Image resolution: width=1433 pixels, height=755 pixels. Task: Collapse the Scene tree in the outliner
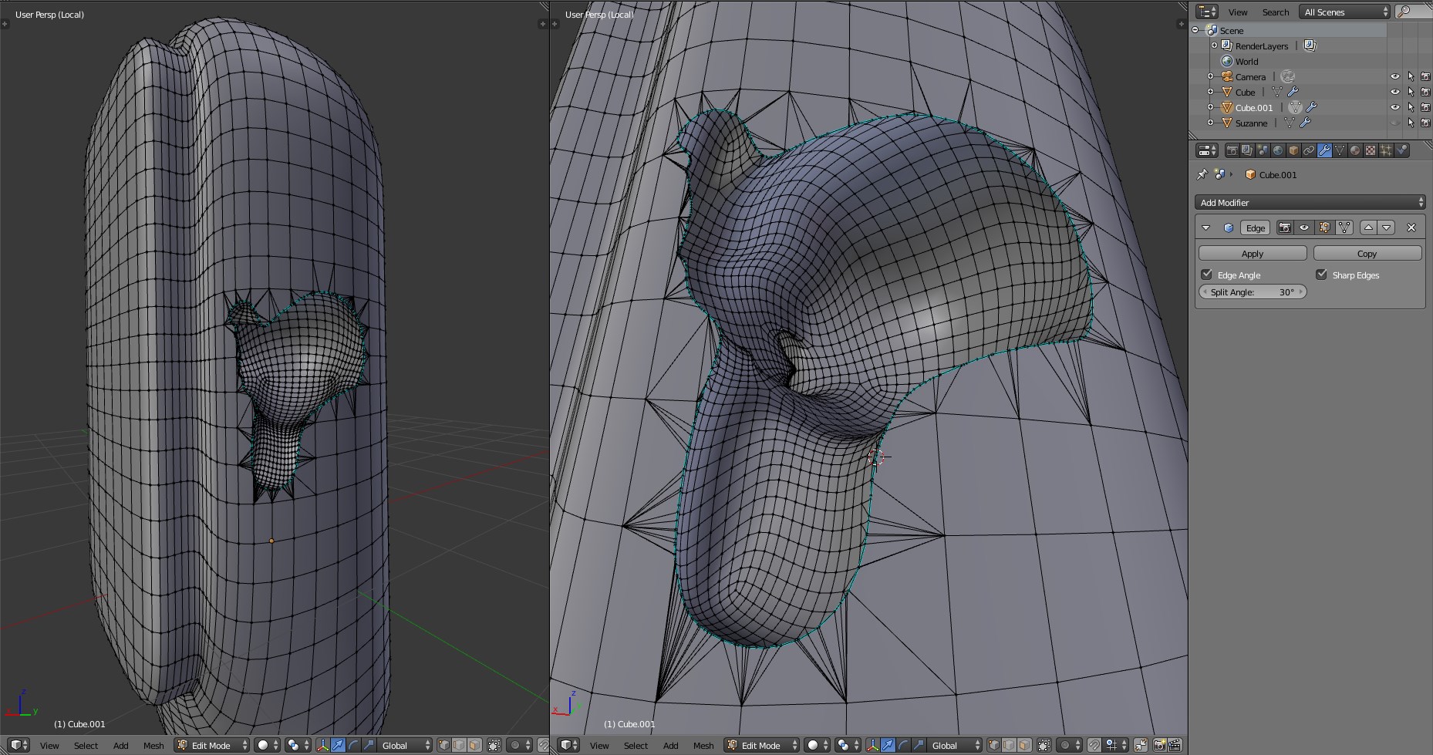coord(1196,30)
